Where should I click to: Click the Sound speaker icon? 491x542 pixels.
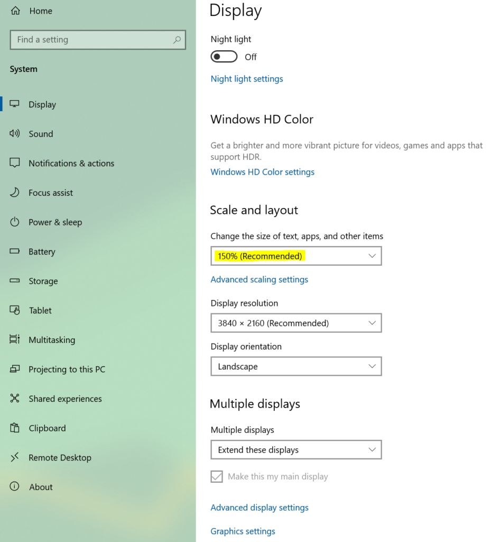tap(15, 134)
